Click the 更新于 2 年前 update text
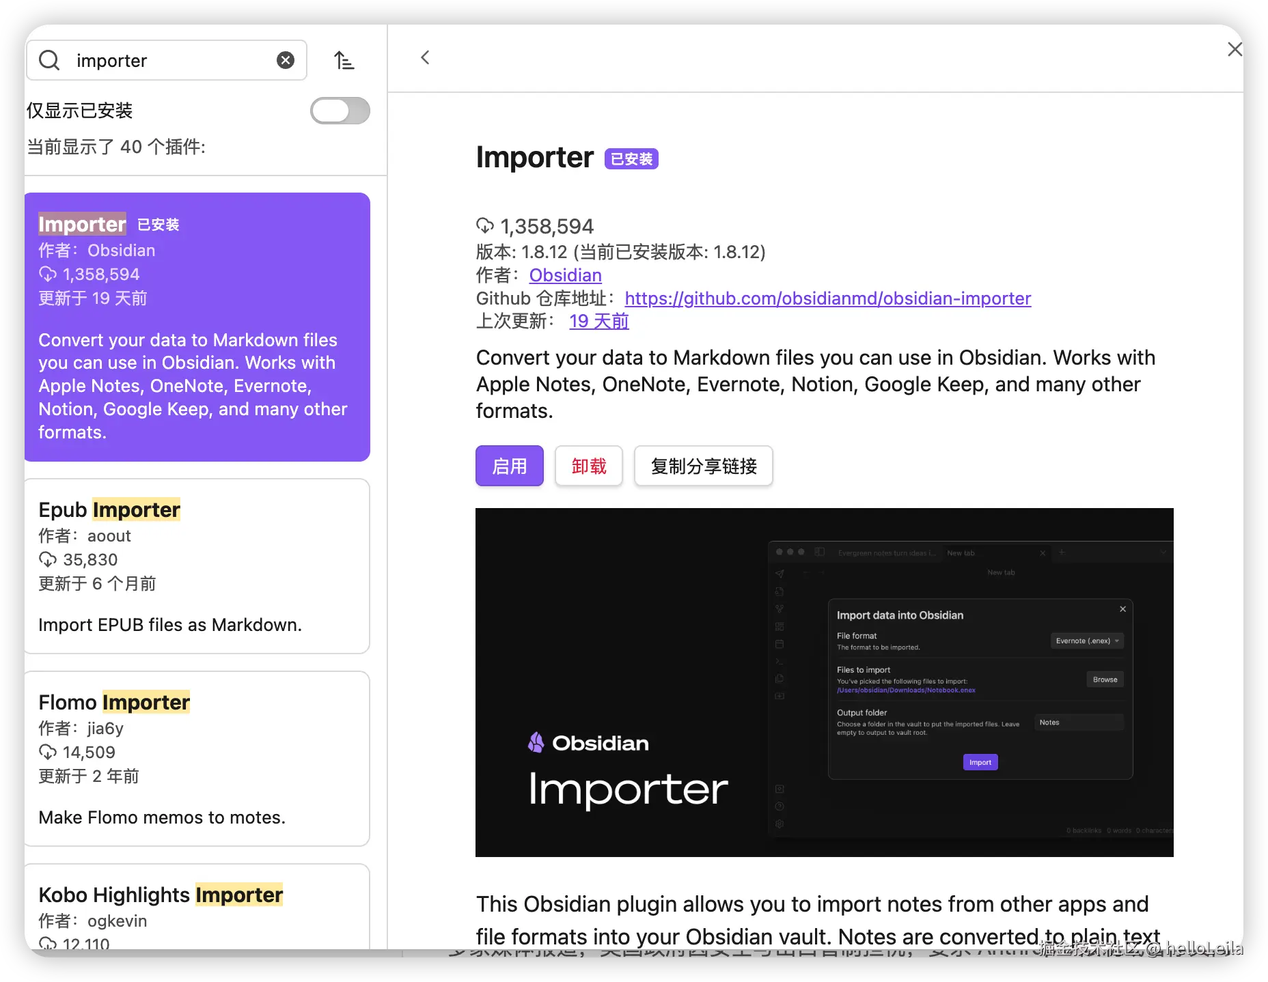 pyautogui.click(x=89, y=776)
